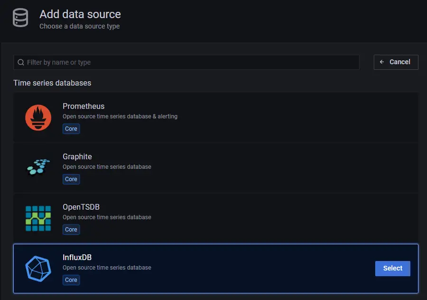
Task: Pick the OpenTSDB data source title
Action: pyautogui.click(x=81, y=207)
